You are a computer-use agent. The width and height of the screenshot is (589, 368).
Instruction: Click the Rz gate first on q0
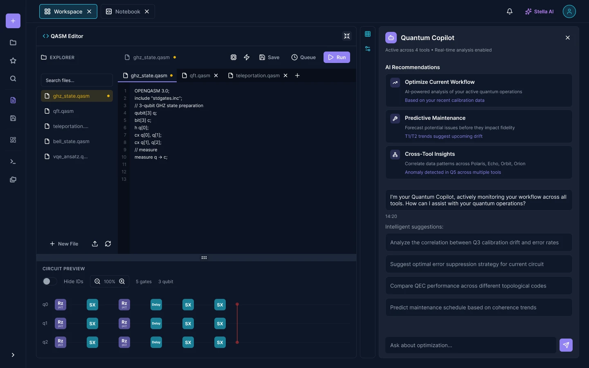61,305
